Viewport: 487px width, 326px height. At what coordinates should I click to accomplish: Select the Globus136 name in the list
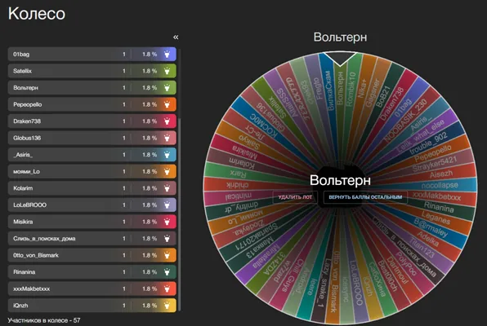(27, 138)
